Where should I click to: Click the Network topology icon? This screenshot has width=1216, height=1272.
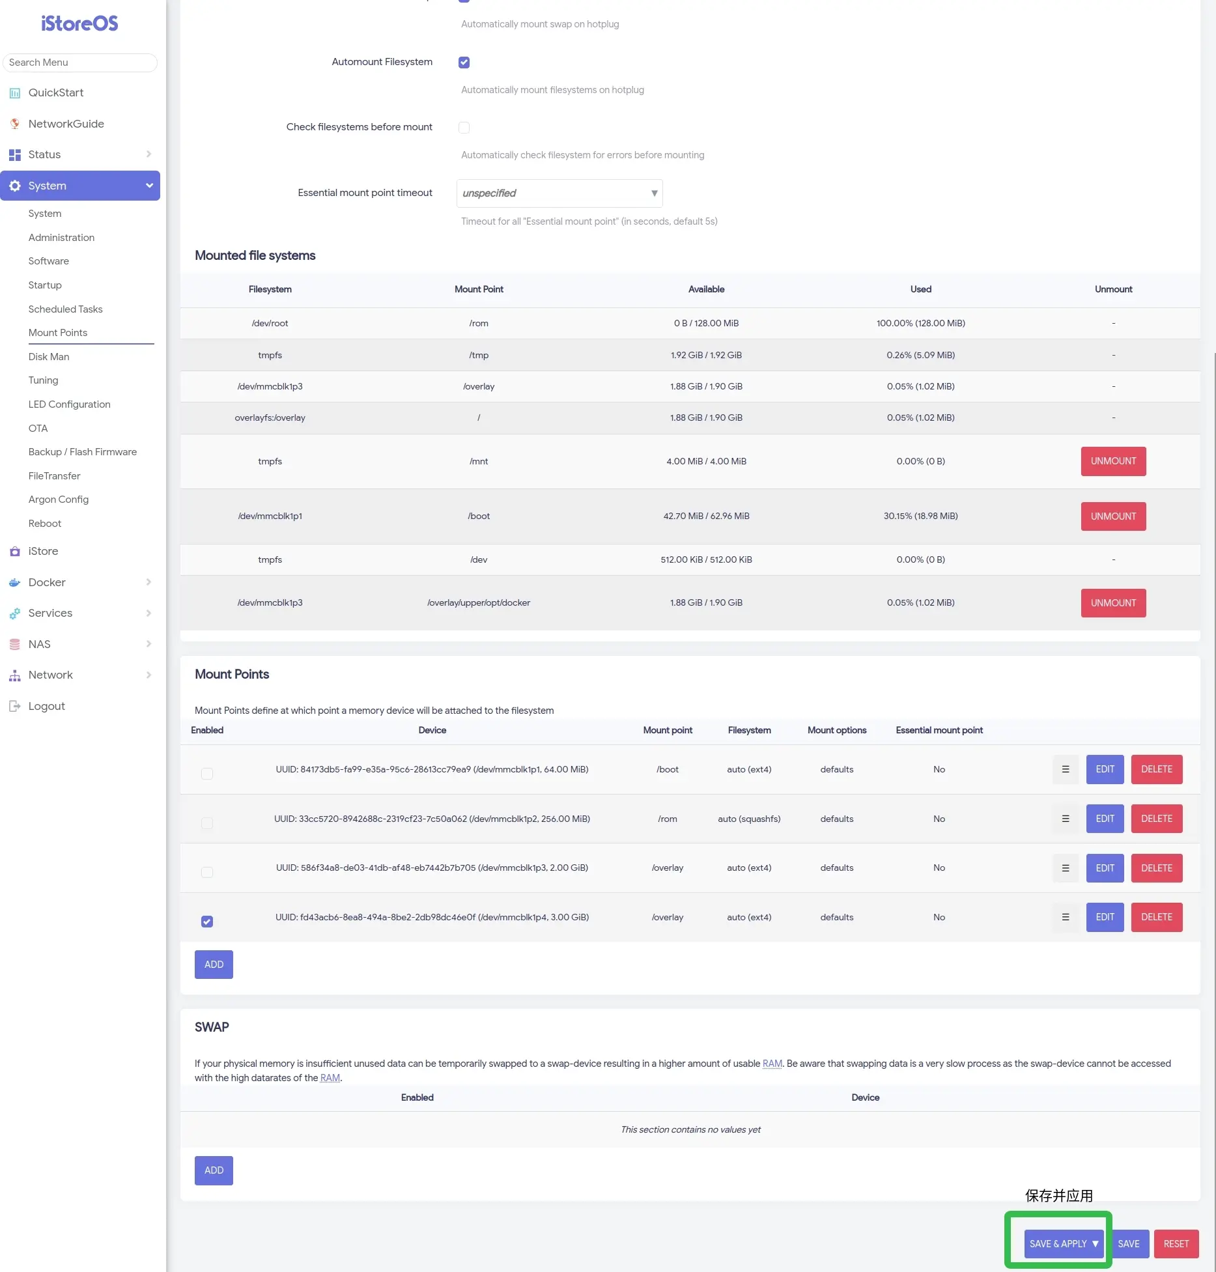(15, 675)
